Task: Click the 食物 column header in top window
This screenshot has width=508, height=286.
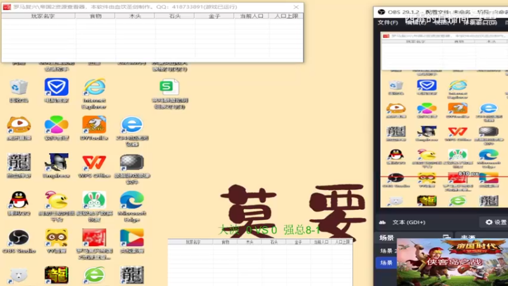Action: pos(95,16)
